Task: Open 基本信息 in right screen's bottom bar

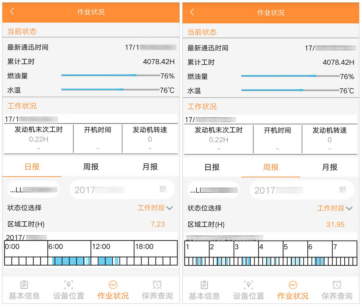Action: coord(204,291)
